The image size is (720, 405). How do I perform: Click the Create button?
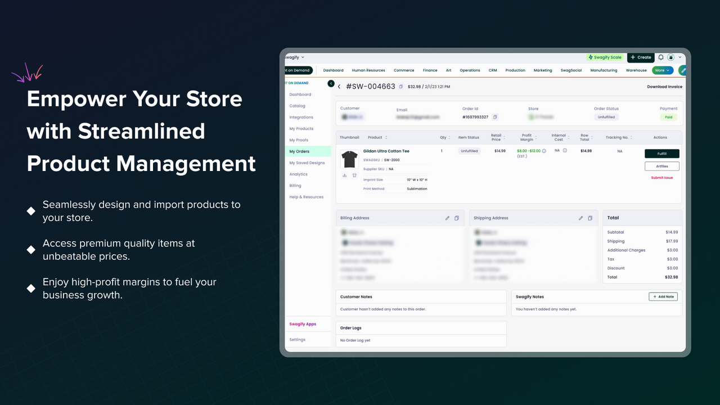641,57
